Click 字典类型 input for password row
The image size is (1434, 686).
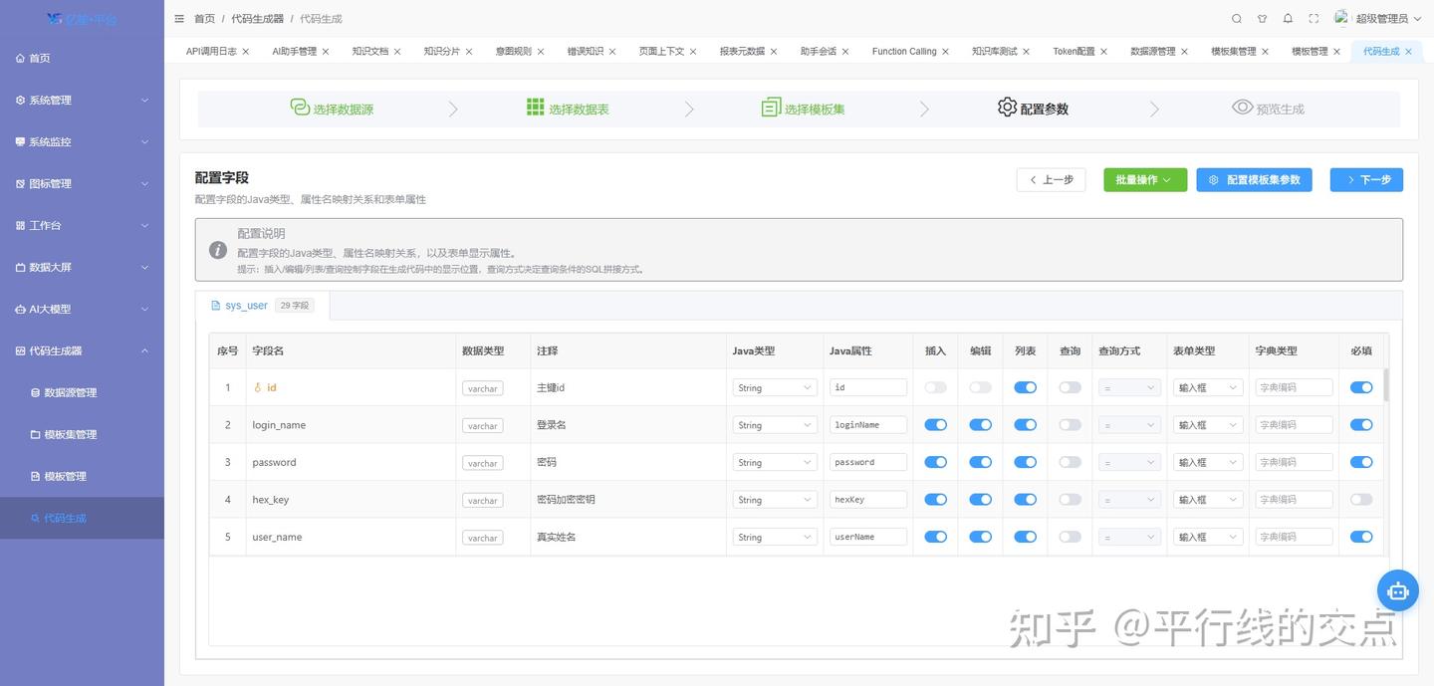[1294, 463]
